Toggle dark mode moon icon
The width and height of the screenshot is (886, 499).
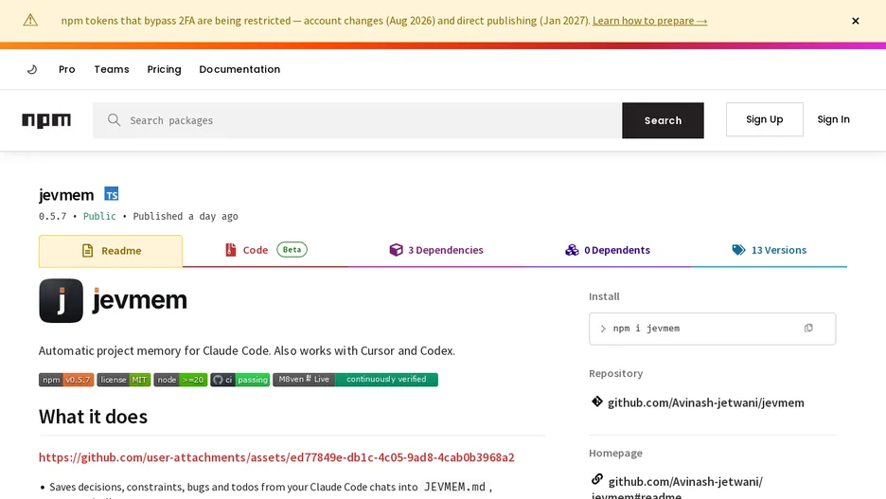[x=32, y=69]
